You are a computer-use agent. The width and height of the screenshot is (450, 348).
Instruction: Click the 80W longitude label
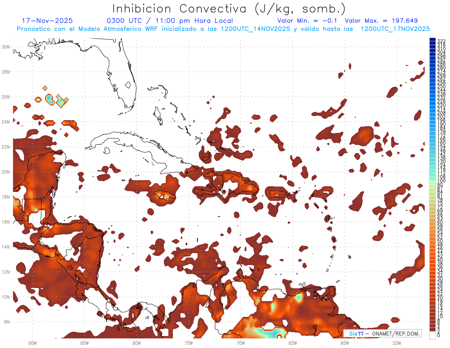coord(136,343)
